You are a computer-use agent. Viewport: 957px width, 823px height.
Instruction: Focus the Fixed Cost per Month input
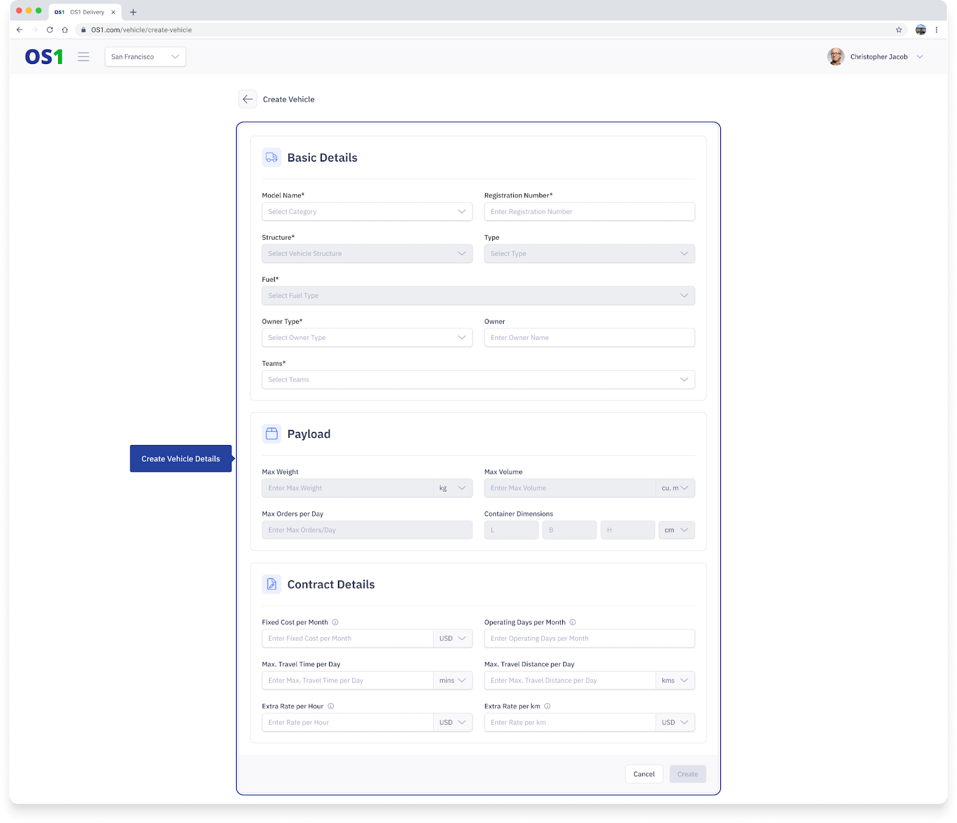(348, 638)
